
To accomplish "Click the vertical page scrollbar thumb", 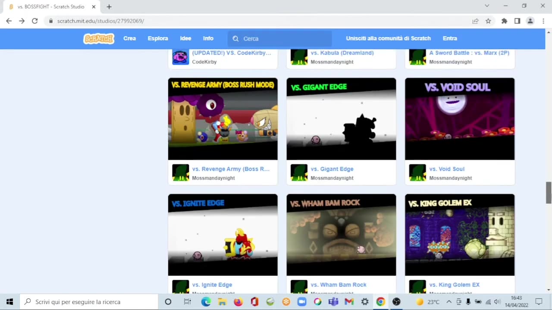I will coord(549,192).
